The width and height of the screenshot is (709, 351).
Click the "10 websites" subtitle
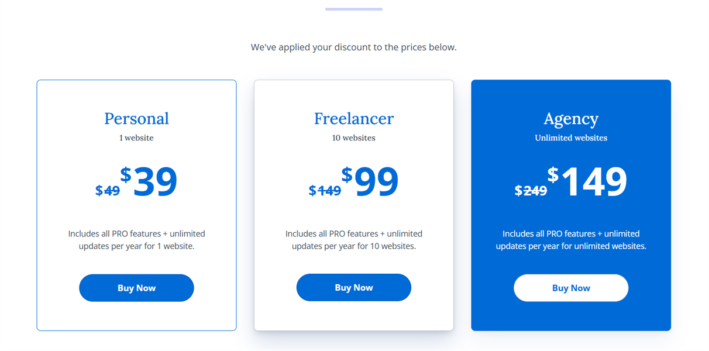click(354, 138)
